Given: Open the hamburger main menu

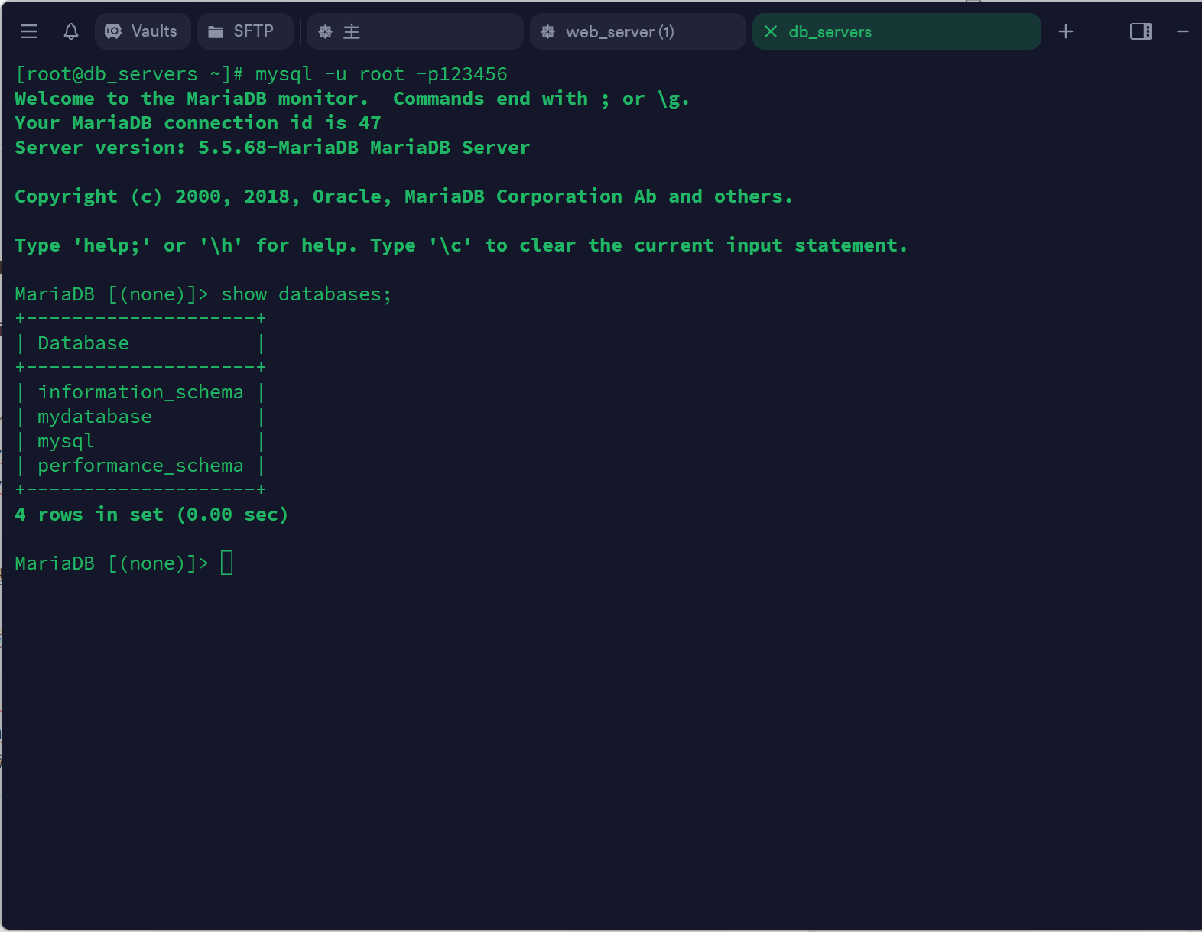Looking at the screenshot, I should [29, 31].
